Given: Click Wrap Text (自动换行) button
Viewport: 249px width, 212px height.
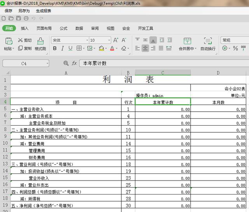Looking at the screenshot, I should 208,44.
